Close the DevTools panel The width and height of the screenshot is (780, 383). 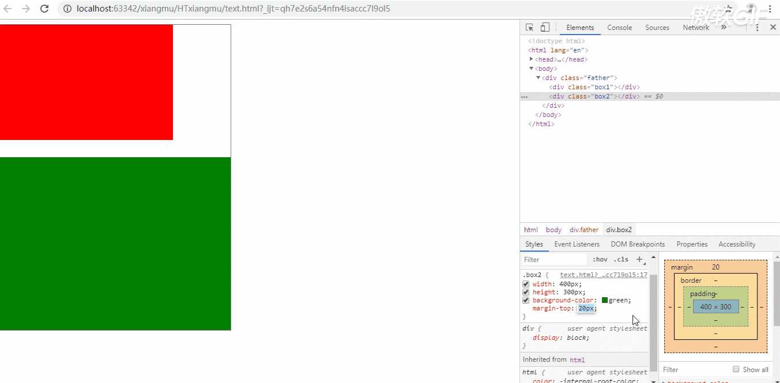click(773, 28)
